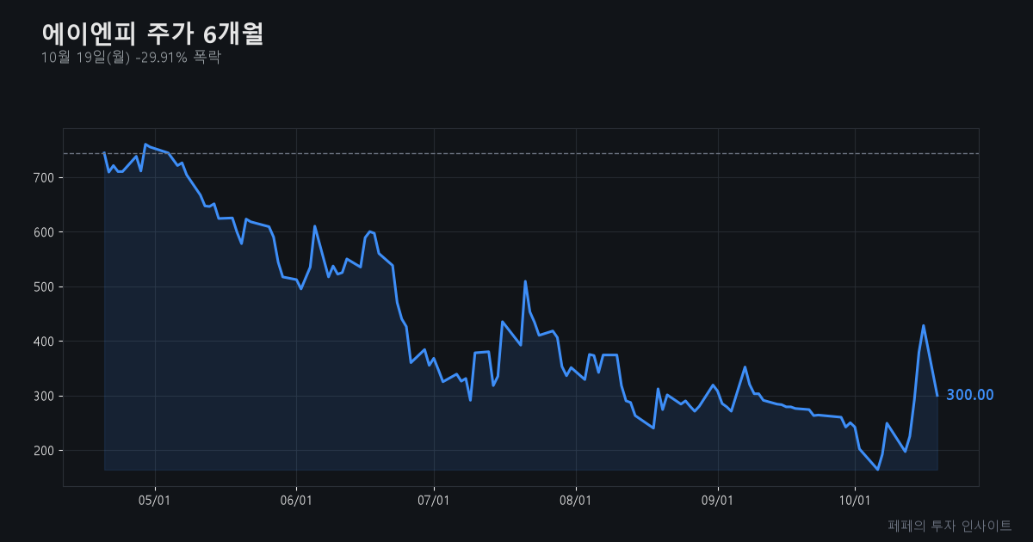
Task: Click the latest price label 300.00
Action: click(970, 396)
